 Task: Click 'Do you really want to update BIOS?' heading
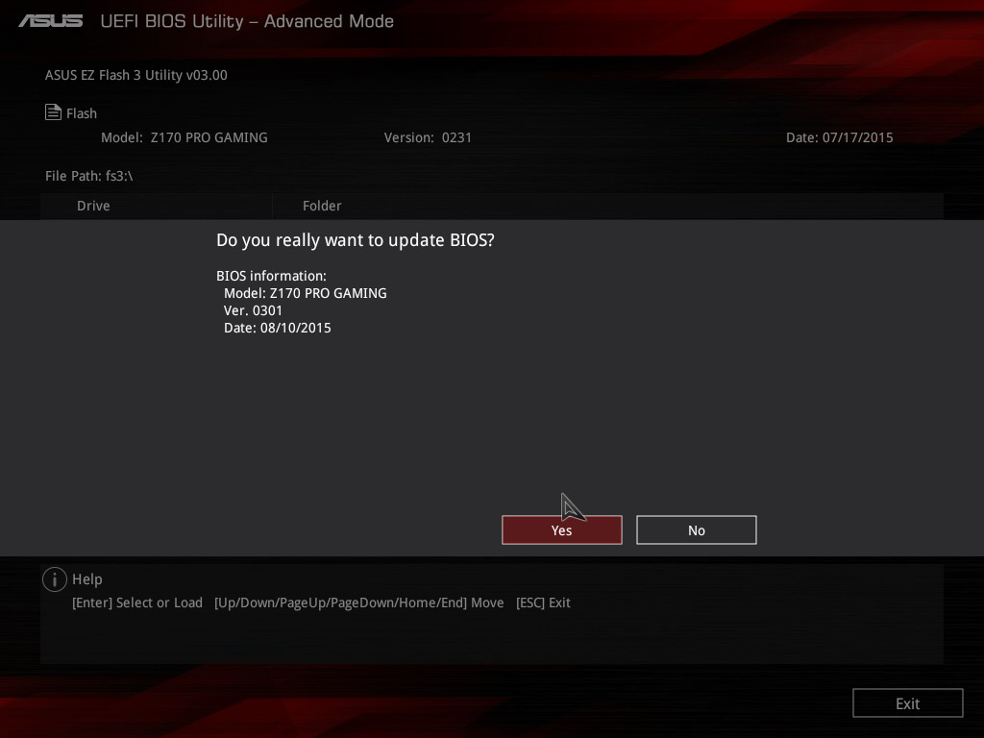(x=356, y=240)
